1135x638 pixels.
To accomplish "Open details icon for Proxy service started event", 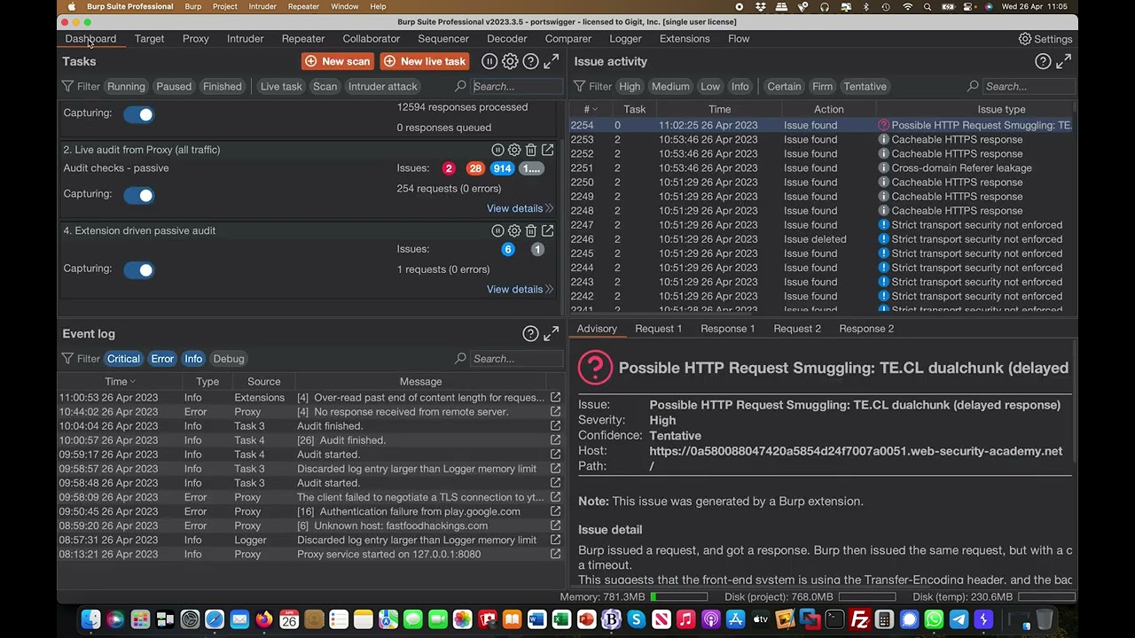I will tap(555, 554).
